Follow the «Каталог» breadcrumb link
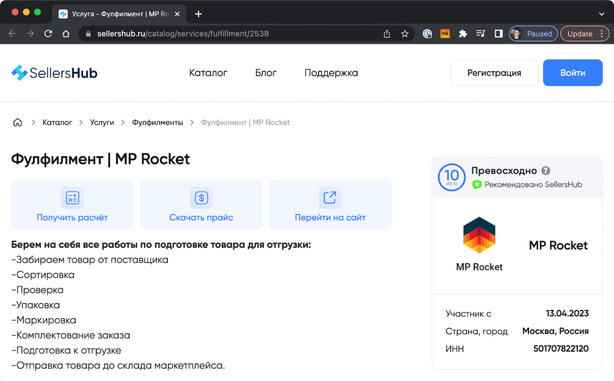The height and width of the screenshot is (381, 614). coord(57,122)
